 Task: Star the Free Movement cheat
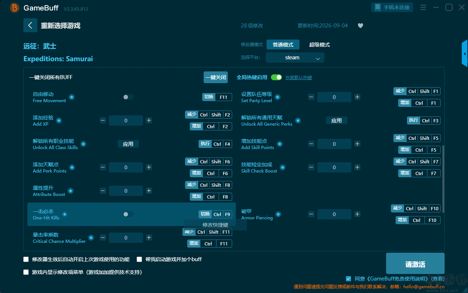coord(72,97)
